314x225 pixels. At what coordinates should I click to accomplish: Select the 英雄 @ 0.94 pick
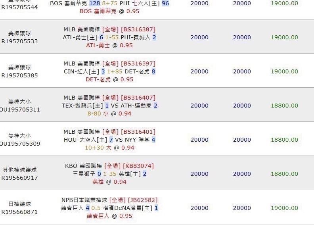(109, 182)
